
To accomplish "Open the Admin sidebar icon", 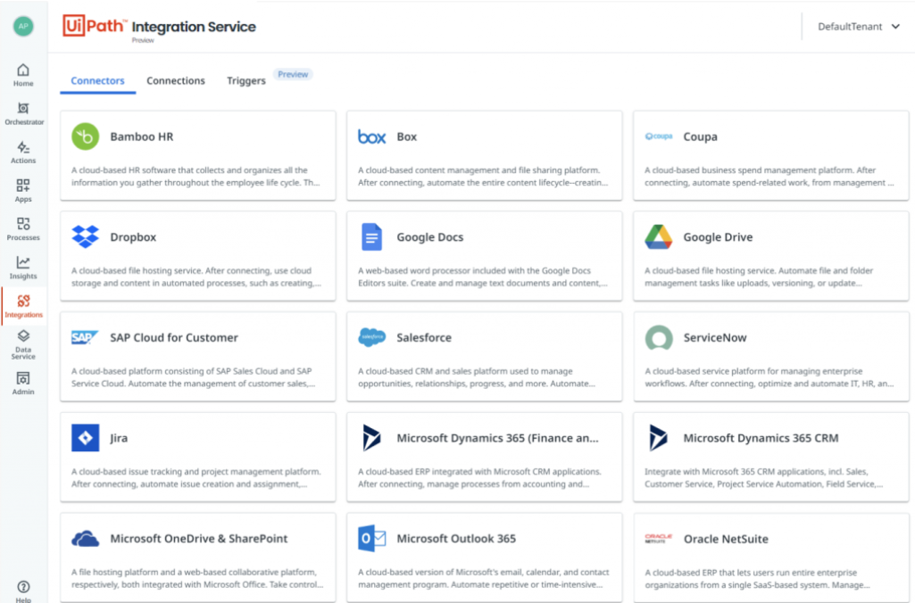I will point(23,383).
